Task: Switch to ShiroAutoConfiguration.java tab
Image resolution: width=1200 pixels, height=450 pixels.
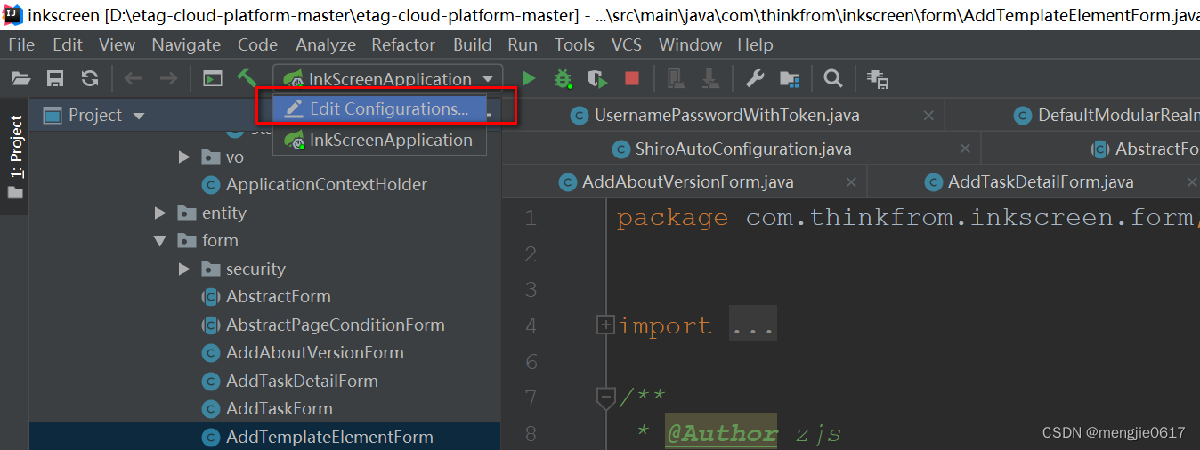Action: tap(743, 149)
